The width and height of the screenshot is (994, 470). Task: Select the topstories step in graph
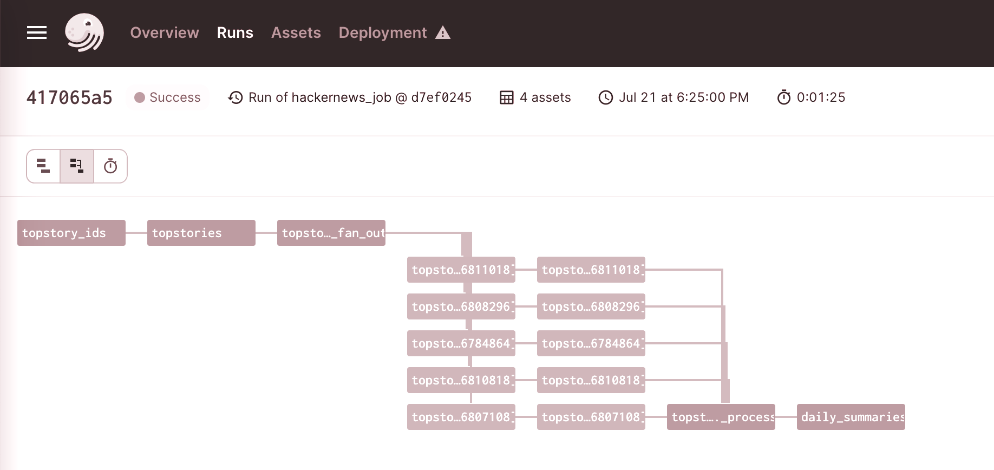coord(201,233)
